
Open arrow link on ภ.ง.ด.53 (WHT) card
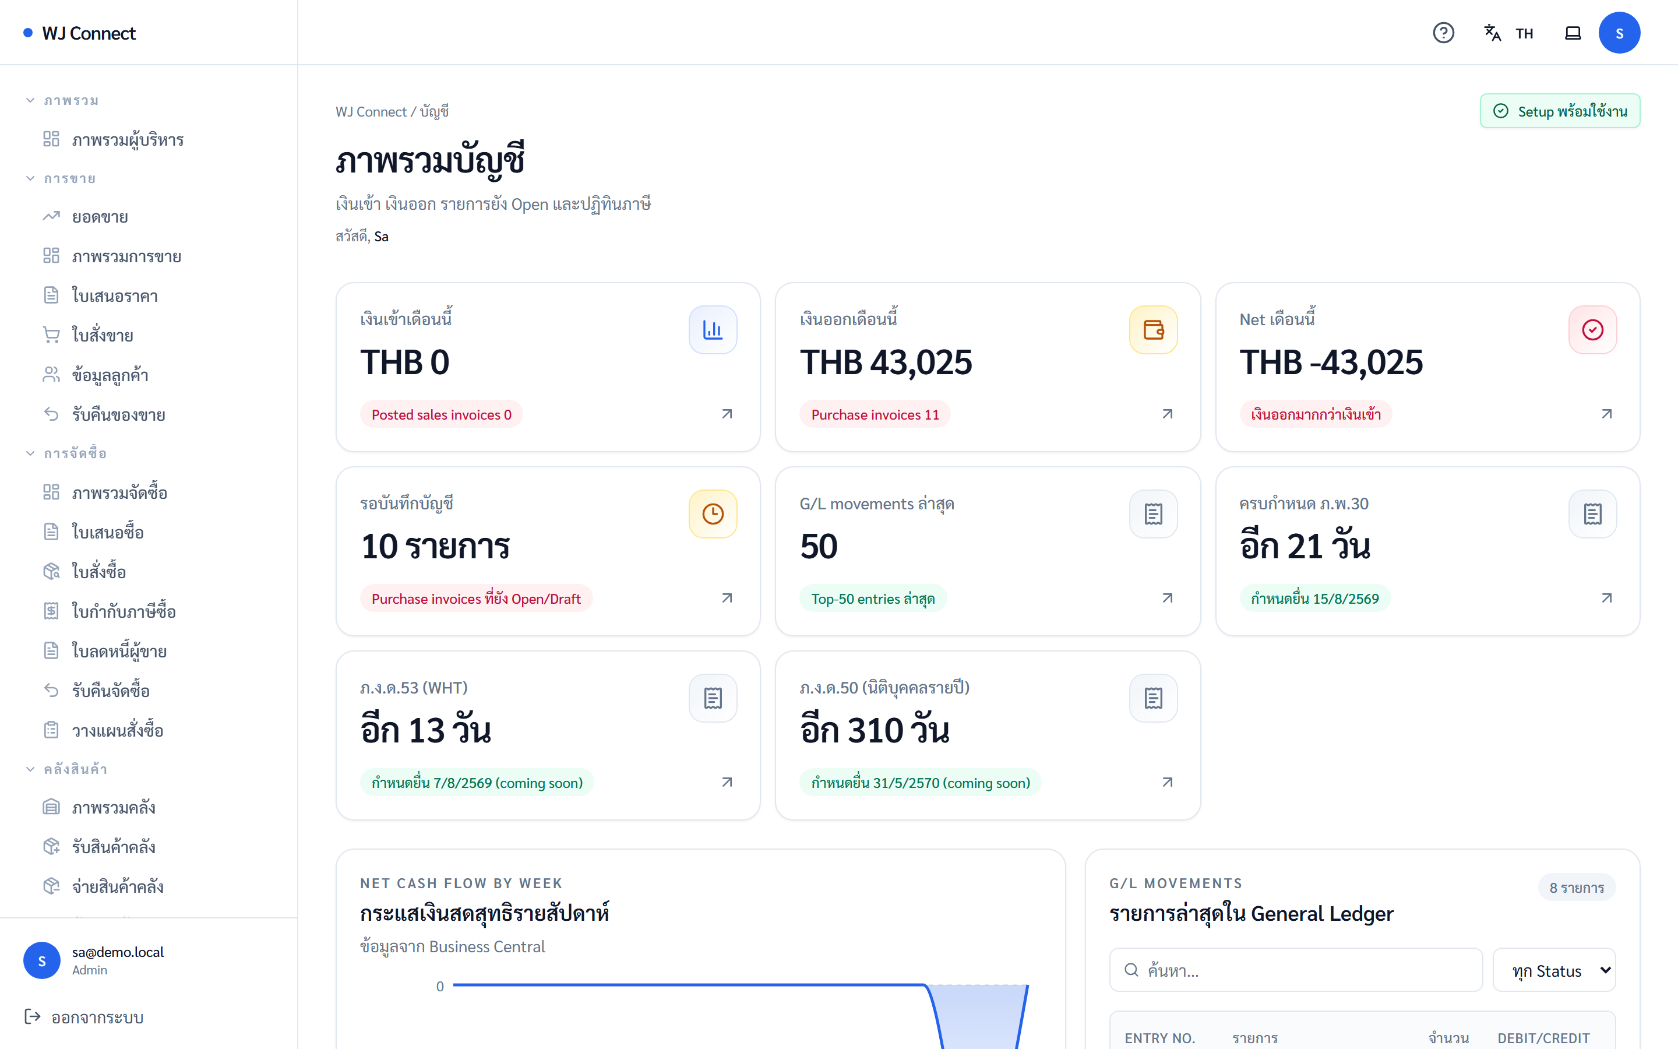tap(727, 782)
